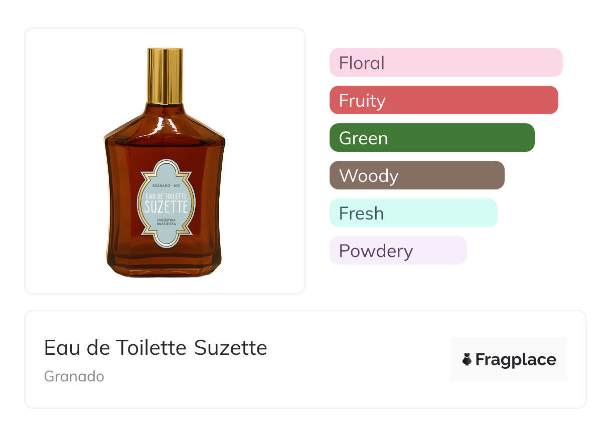Click INDÚSTRIA BRASILEIRA text on the label
Image resolution: width=611 pixels, height=433 pixels.
point(166,223)
